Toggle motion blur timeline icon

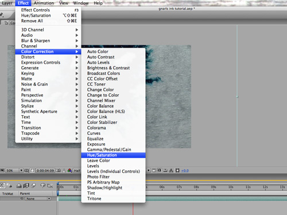pyautogui.click(x=33, y=185)
